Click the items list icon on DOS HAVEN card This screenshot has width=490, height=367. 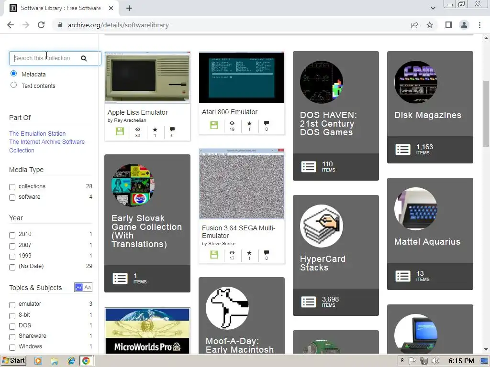pos(309,167)
